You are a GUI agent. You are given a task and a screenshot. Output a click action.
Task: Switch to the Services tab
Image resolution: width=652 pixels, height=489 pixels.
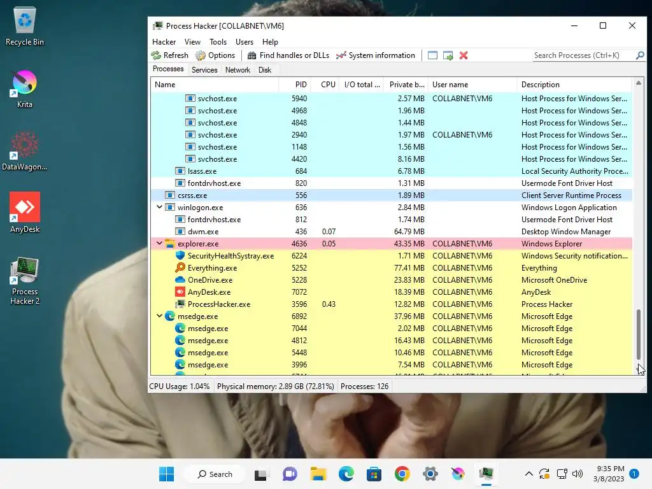coord(204,70)
